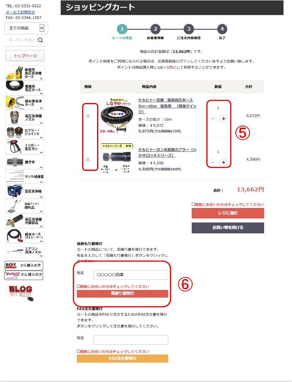This screenshot has height=382, width=292.
Task: Increase quantity of the 10m extension hose
Action: tap(224, 119)
